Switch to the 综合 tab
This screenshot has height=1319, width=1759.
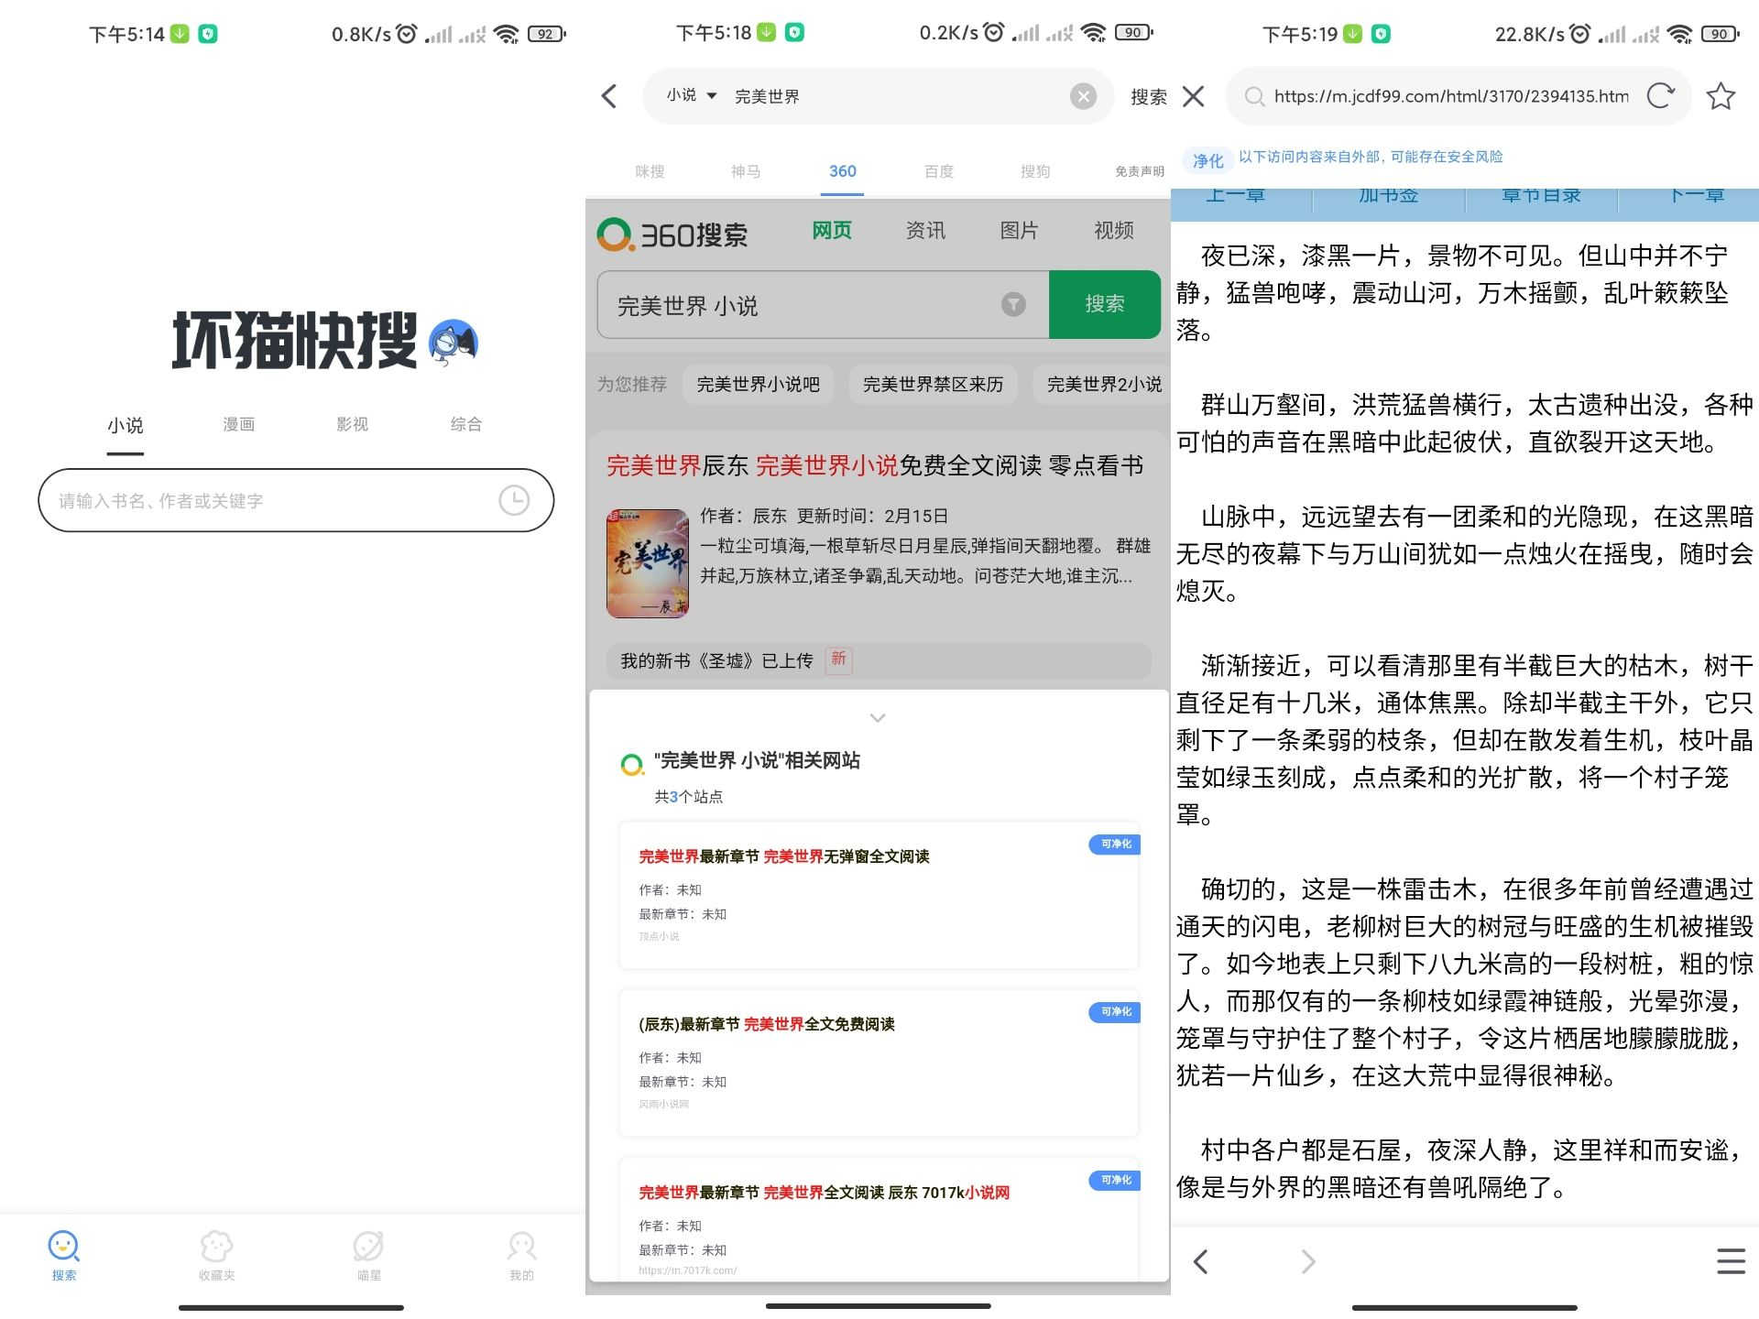click(x=465, y=424)
